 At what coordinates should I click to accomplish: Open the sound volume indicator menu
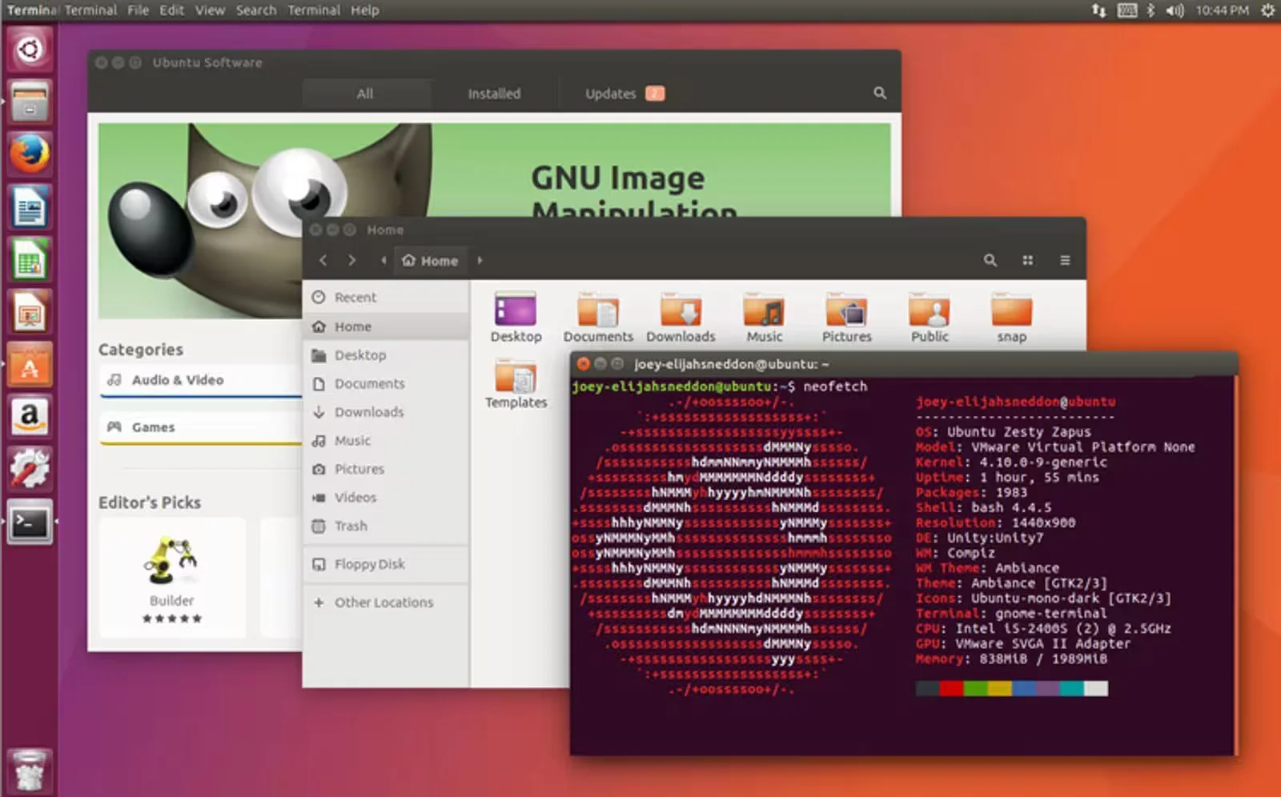[x=1175, y=10]
